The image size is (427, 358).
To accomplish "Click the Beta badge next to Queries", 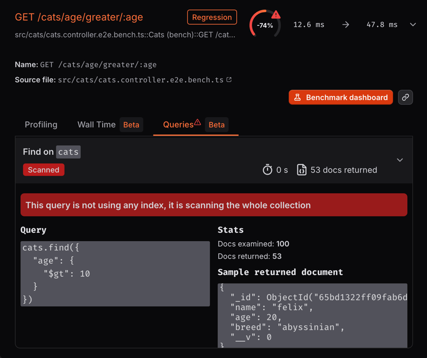I will pyautogui.click(x=217, y=124).
